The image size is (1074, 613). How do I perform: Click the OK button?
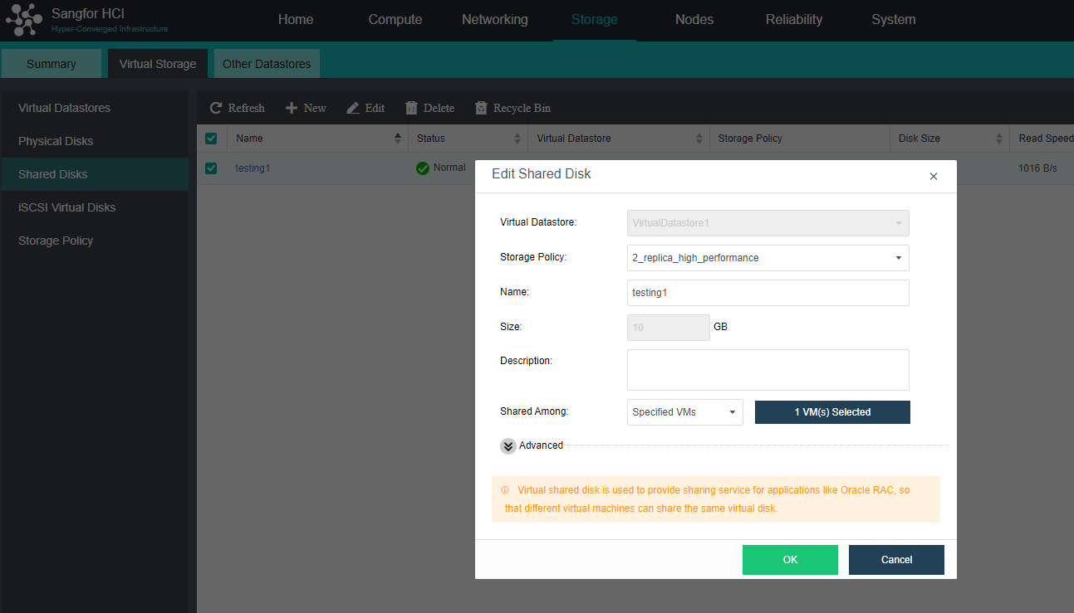click(x=790, y=560)
